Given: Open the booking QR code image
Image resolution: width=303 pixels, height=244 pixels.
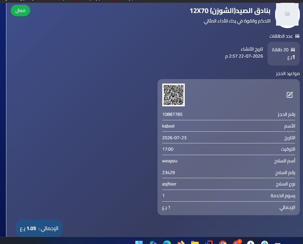Looking at the screenshot, I should point(173,95).
